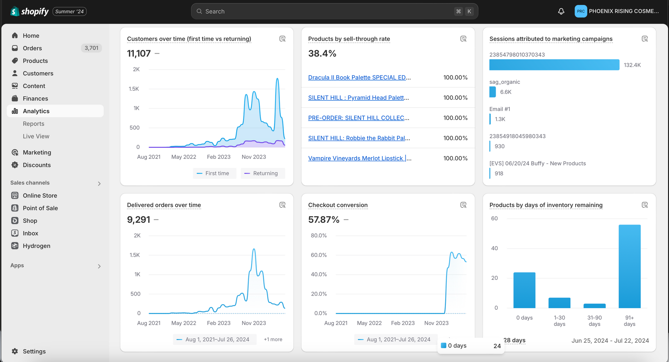
Task: Click the Marketing target icon
Action: (15, 152)
